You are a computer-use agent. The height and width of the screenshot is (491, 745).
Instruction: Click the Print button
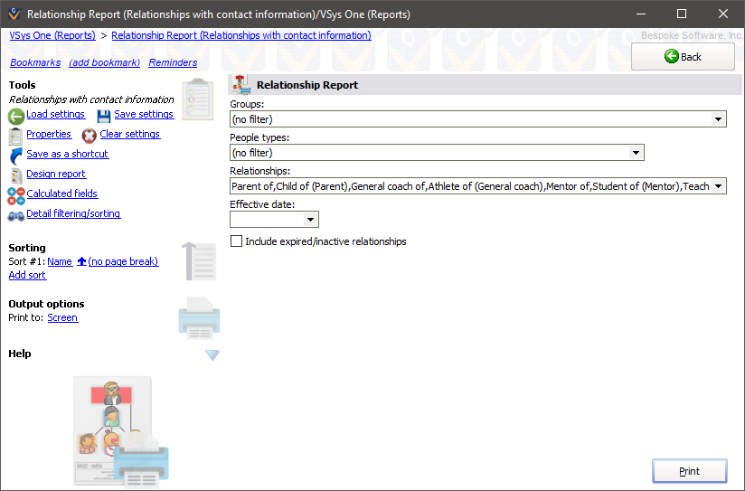[x=690, y=471]
